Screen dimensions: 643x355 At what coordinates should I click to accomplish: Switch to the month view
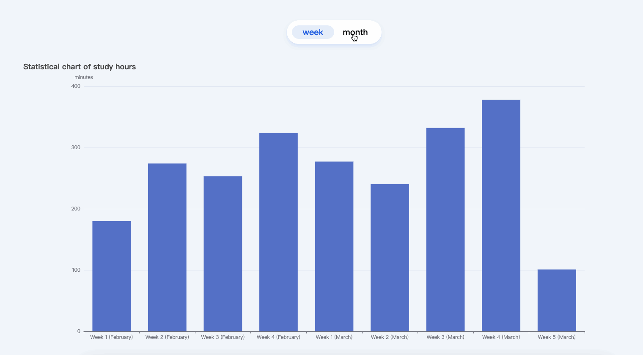pyautogui.click(x=355, y=32)
